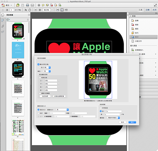Switch to the 注釋 tab
158x151 pixels.
(x=147, y=10)
